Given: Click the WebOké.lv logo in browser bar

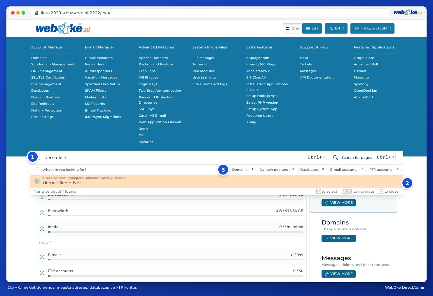Looking at the screenshot, I should click(x=408, y=12).
